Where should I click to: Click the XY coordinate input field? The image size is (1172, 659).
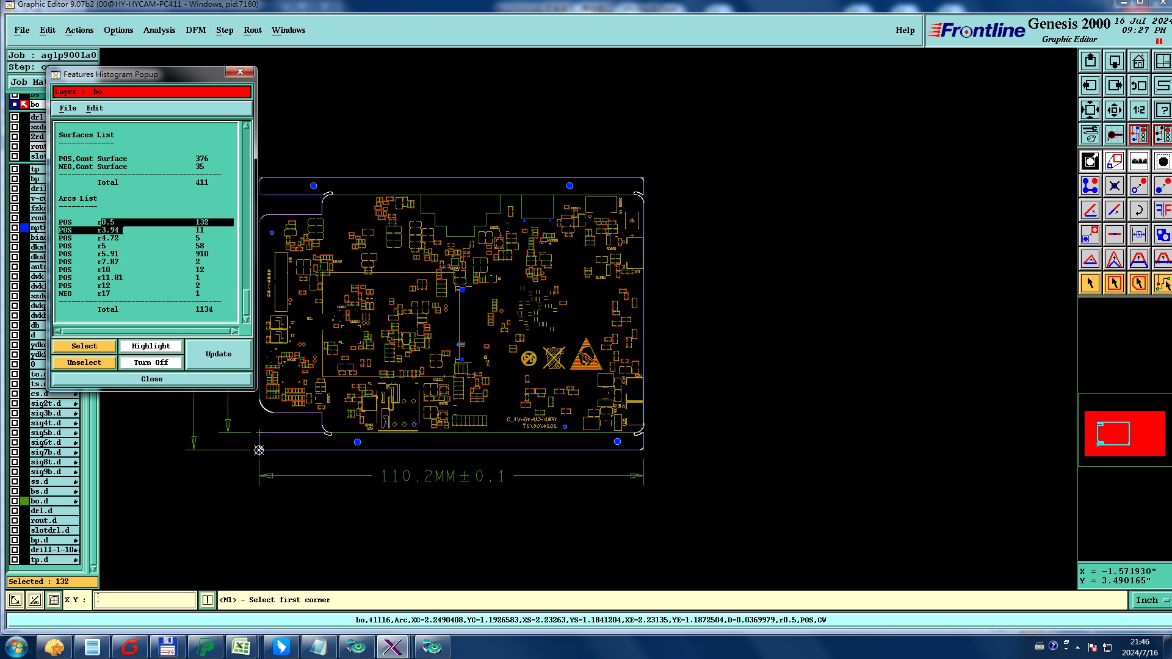(145, 600)
